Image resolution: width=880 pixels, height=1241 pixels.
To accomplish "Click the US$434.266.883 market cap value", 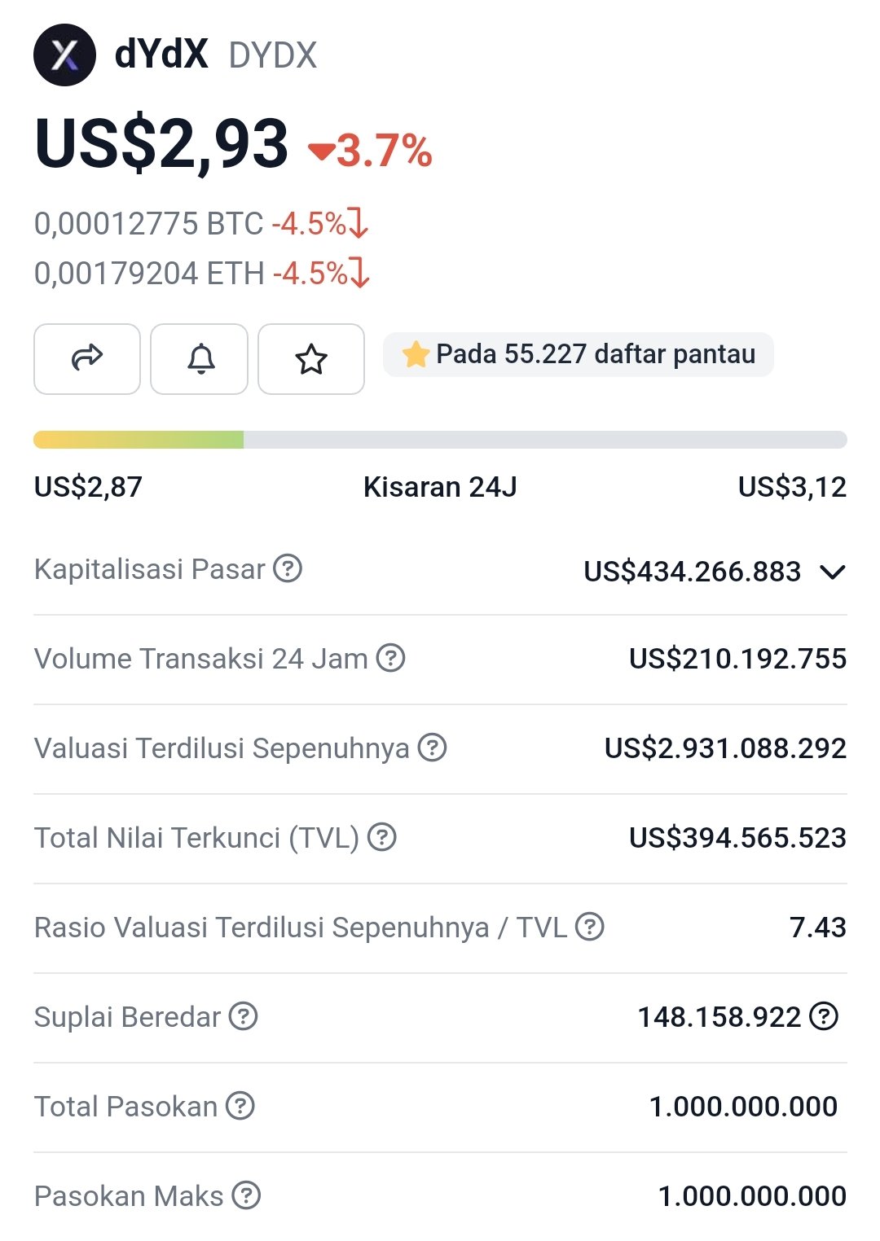I will 693,572.
